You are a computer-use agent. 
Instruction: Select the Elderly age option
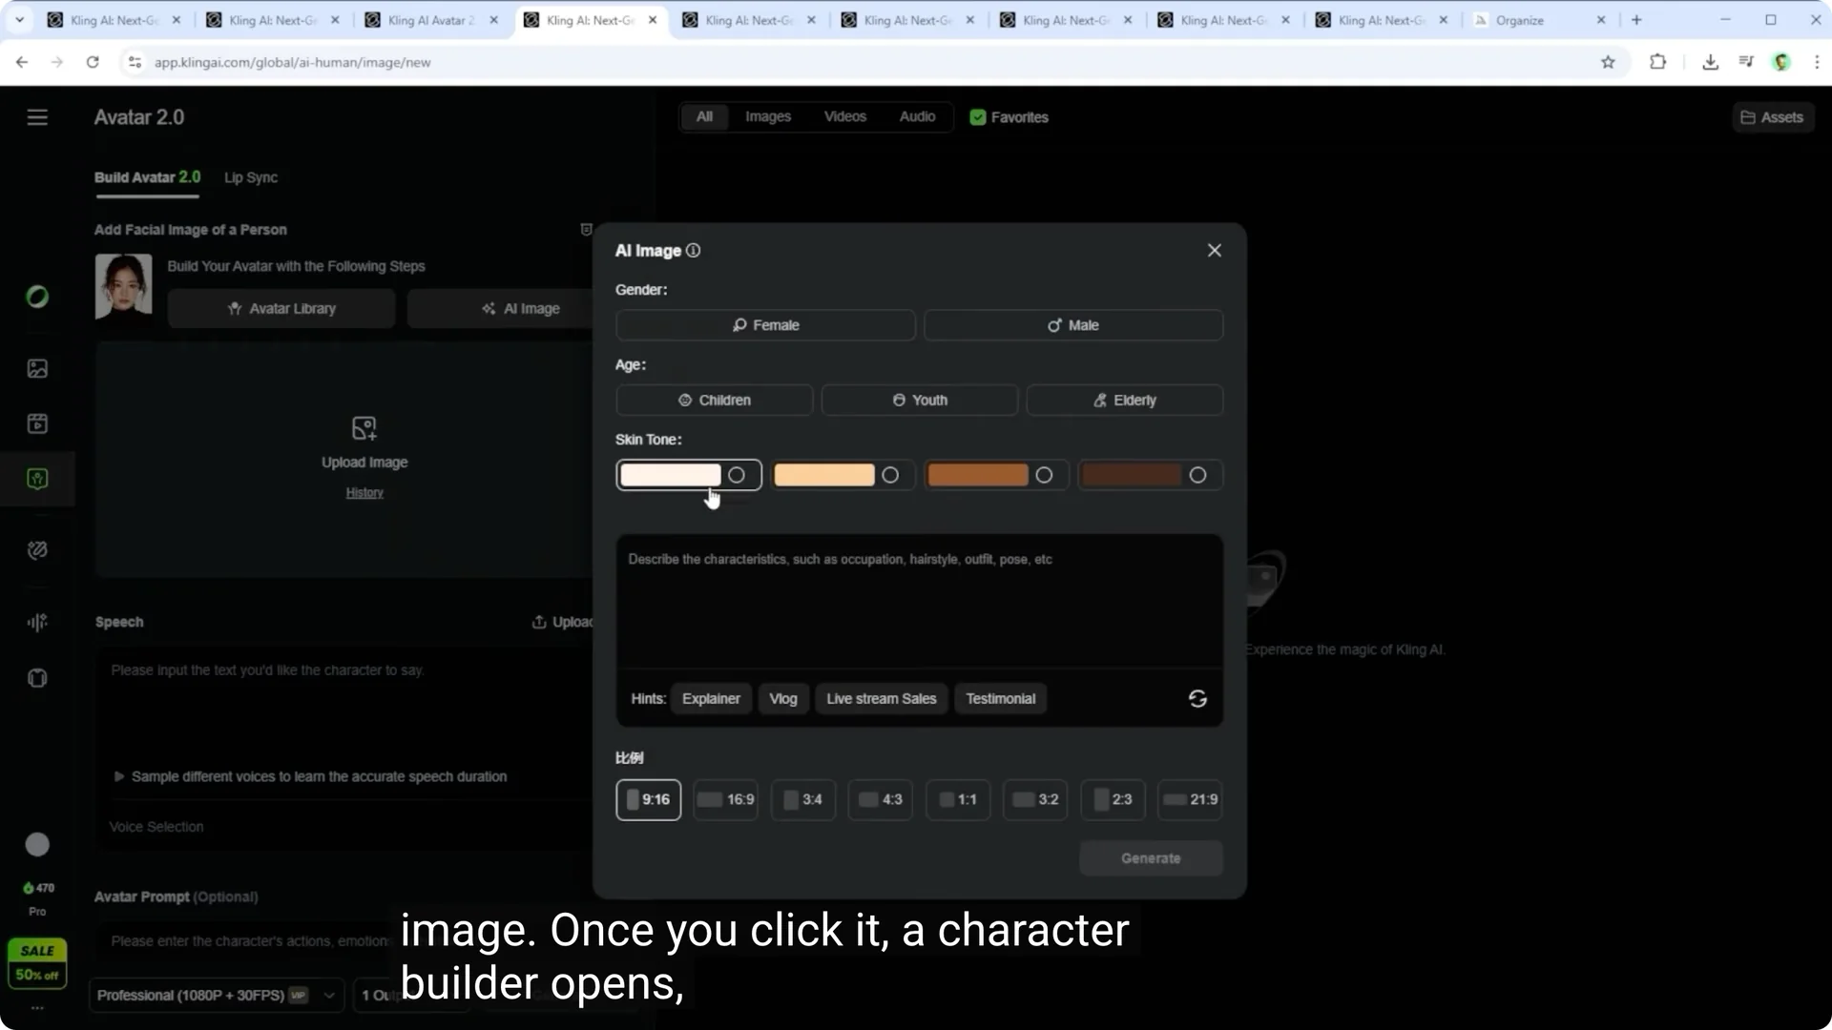click(x=1124, y=401)
